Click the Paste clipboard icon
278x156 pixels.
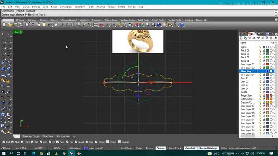point(44,25)
